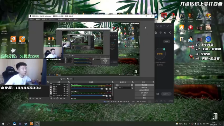
Task: Click 开始录制 to start recording
Action: click(144, 87)
